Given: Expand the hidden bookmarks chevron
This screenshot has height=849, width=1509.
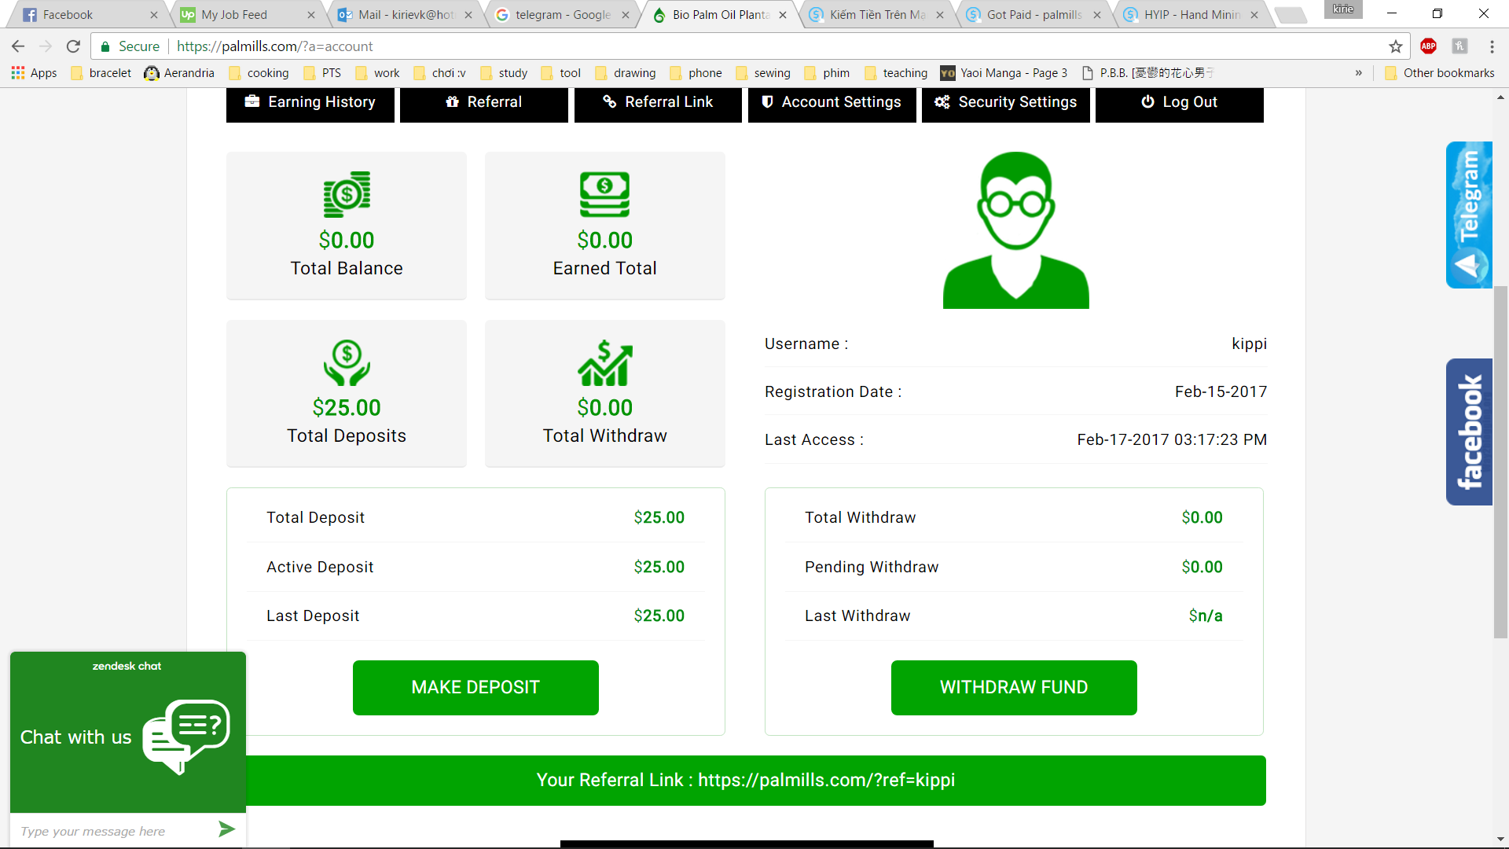Looking at the screenshot, I should [x=1358, y=73].
